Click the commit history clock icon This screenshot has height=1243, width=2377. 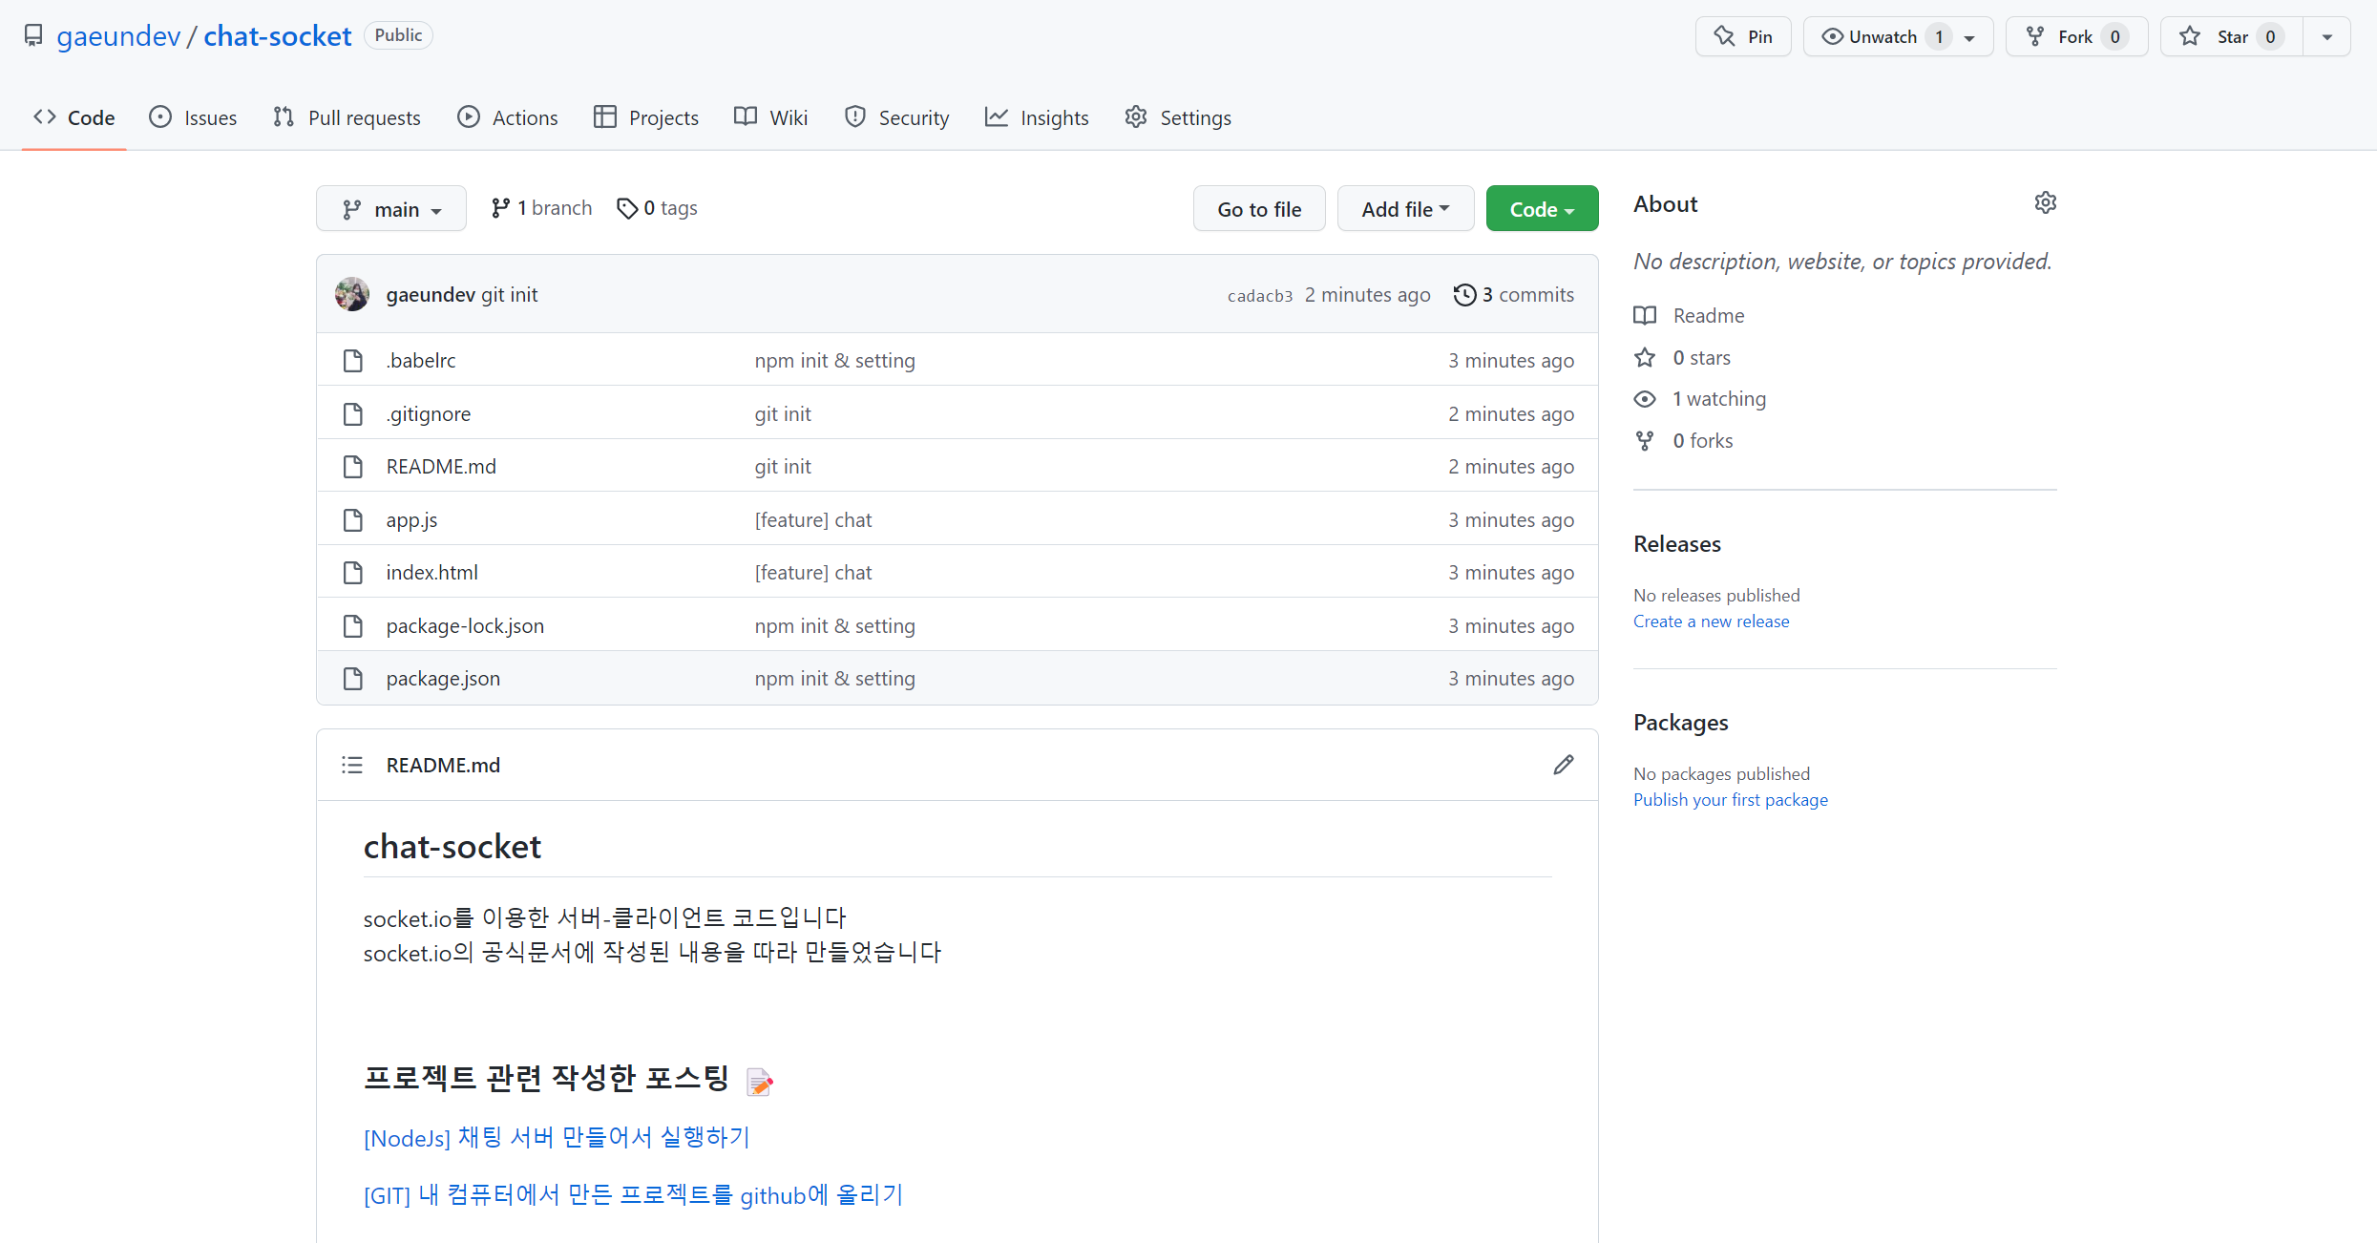tap(1464, 295)
